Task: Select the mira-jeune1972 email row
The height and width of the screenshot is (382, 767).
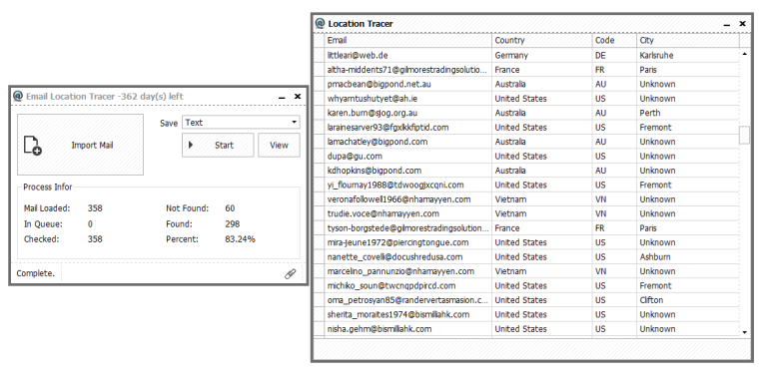Action: [526, 242]
